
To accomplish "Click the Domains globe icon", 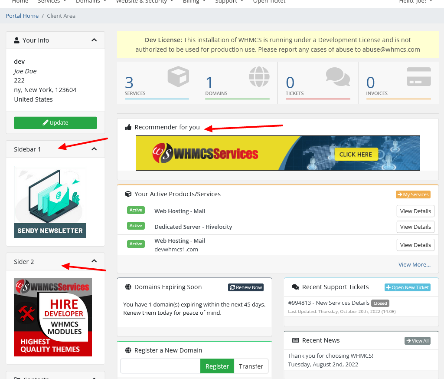I will pyautogui.click(x=259, y=77).
